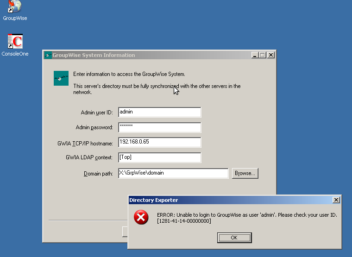352x257 pixels.
Task: Maximize GroupWise System Information window
Action: [263, 55]
